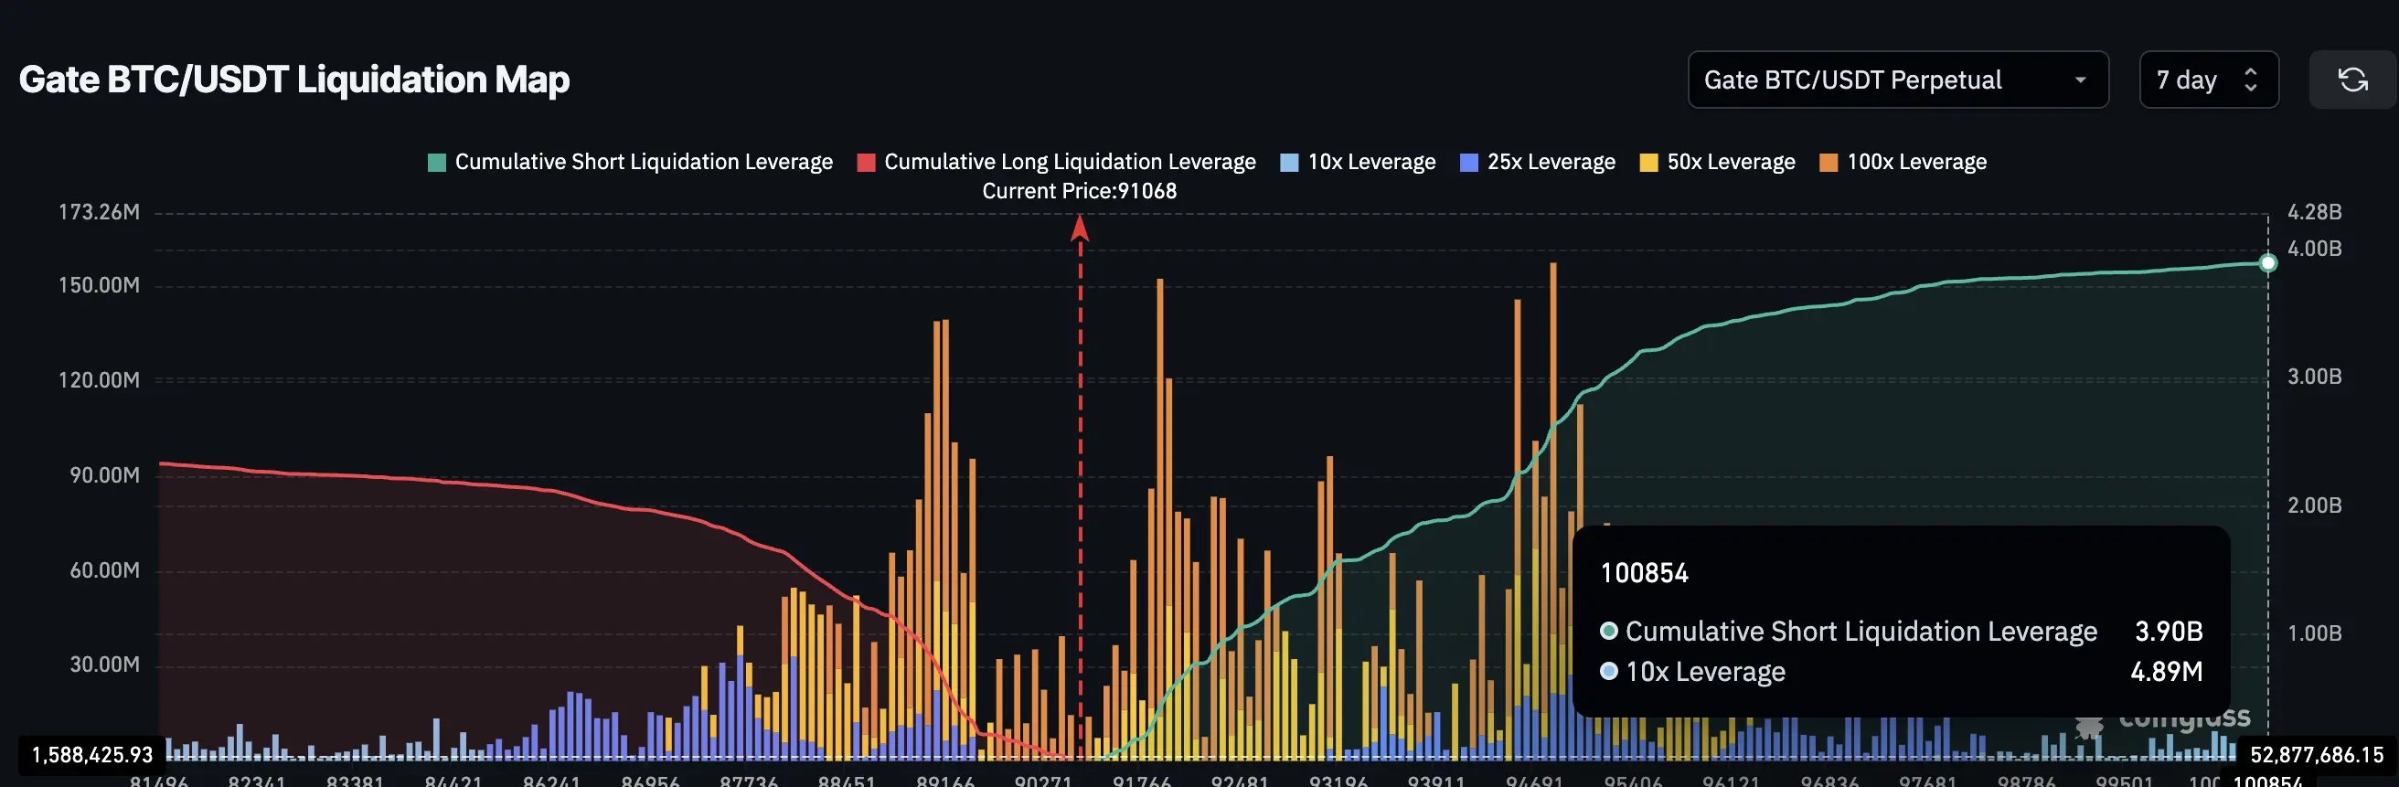The height and width of the screenshot is (787, 2399).
Task: Click the Gate BTC/USDT Liquidation Map title
Action: tap(294, 80)
